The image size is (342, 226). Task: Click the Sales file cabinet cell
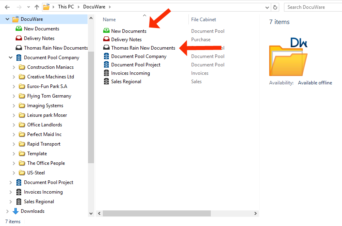click(196, 82)
